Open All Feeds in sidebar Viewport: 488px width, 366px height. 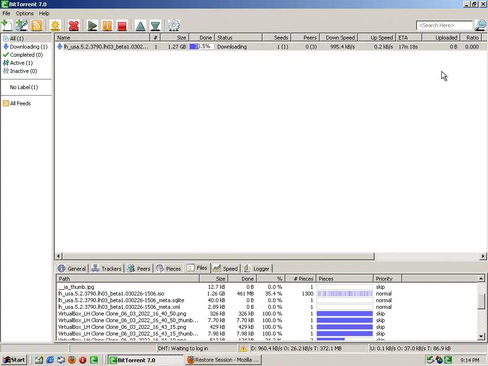pyautogui.click(x=17, y=103)
